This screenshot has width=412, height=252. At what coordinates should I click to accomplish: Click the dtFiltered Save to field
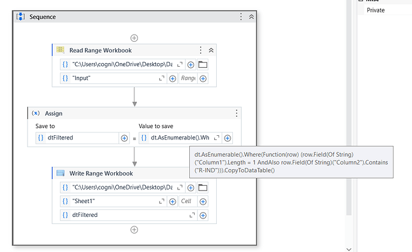tap(77, 138)
